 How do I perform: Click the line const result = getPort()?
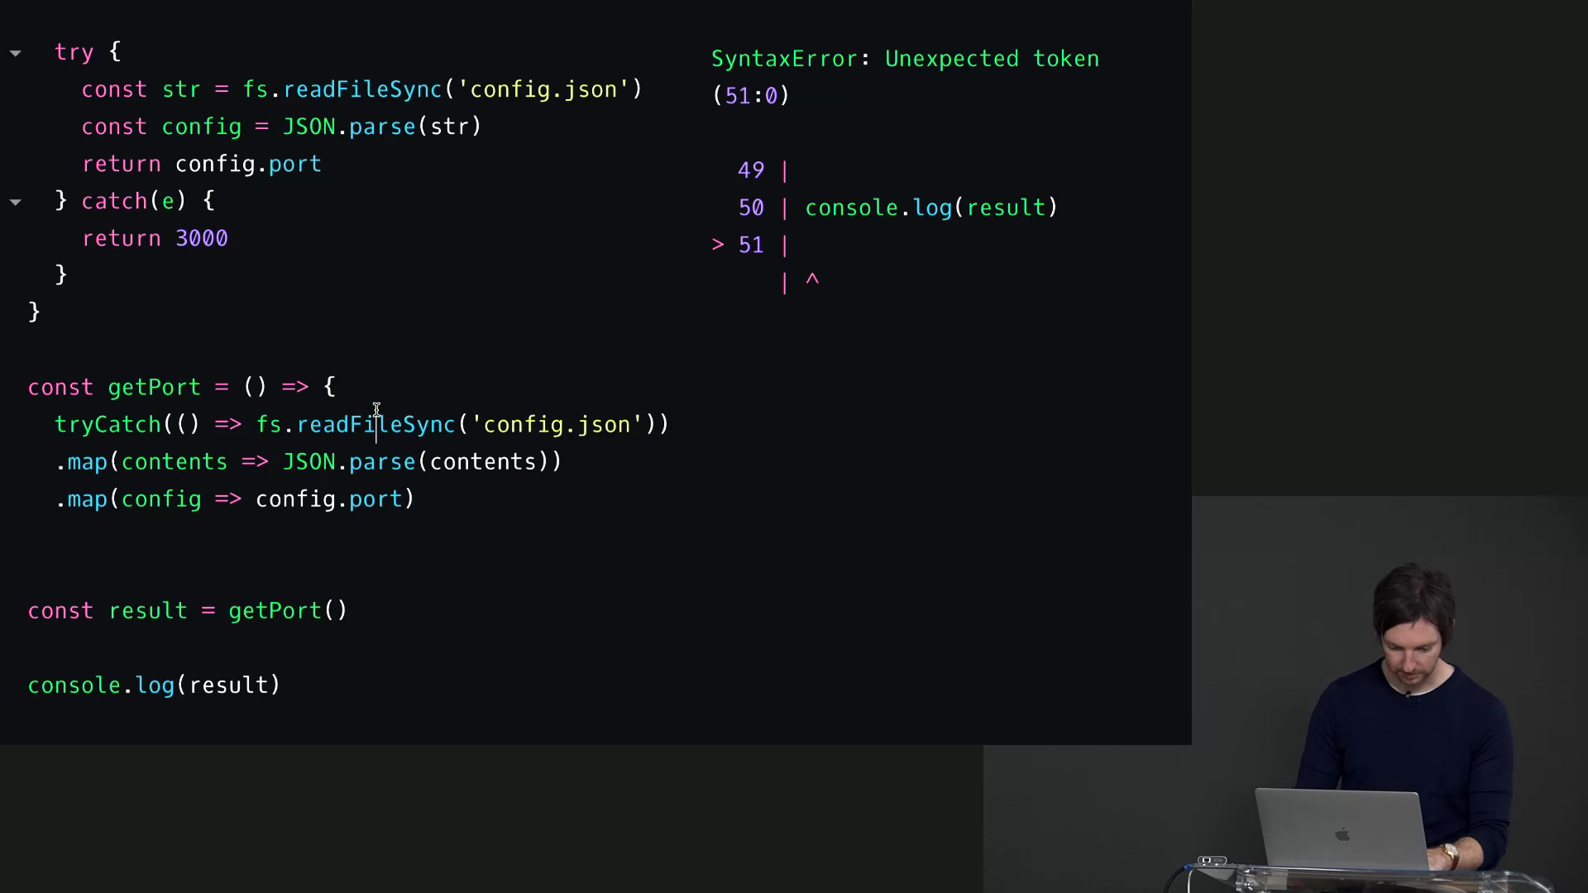click(x=188, y=610)
